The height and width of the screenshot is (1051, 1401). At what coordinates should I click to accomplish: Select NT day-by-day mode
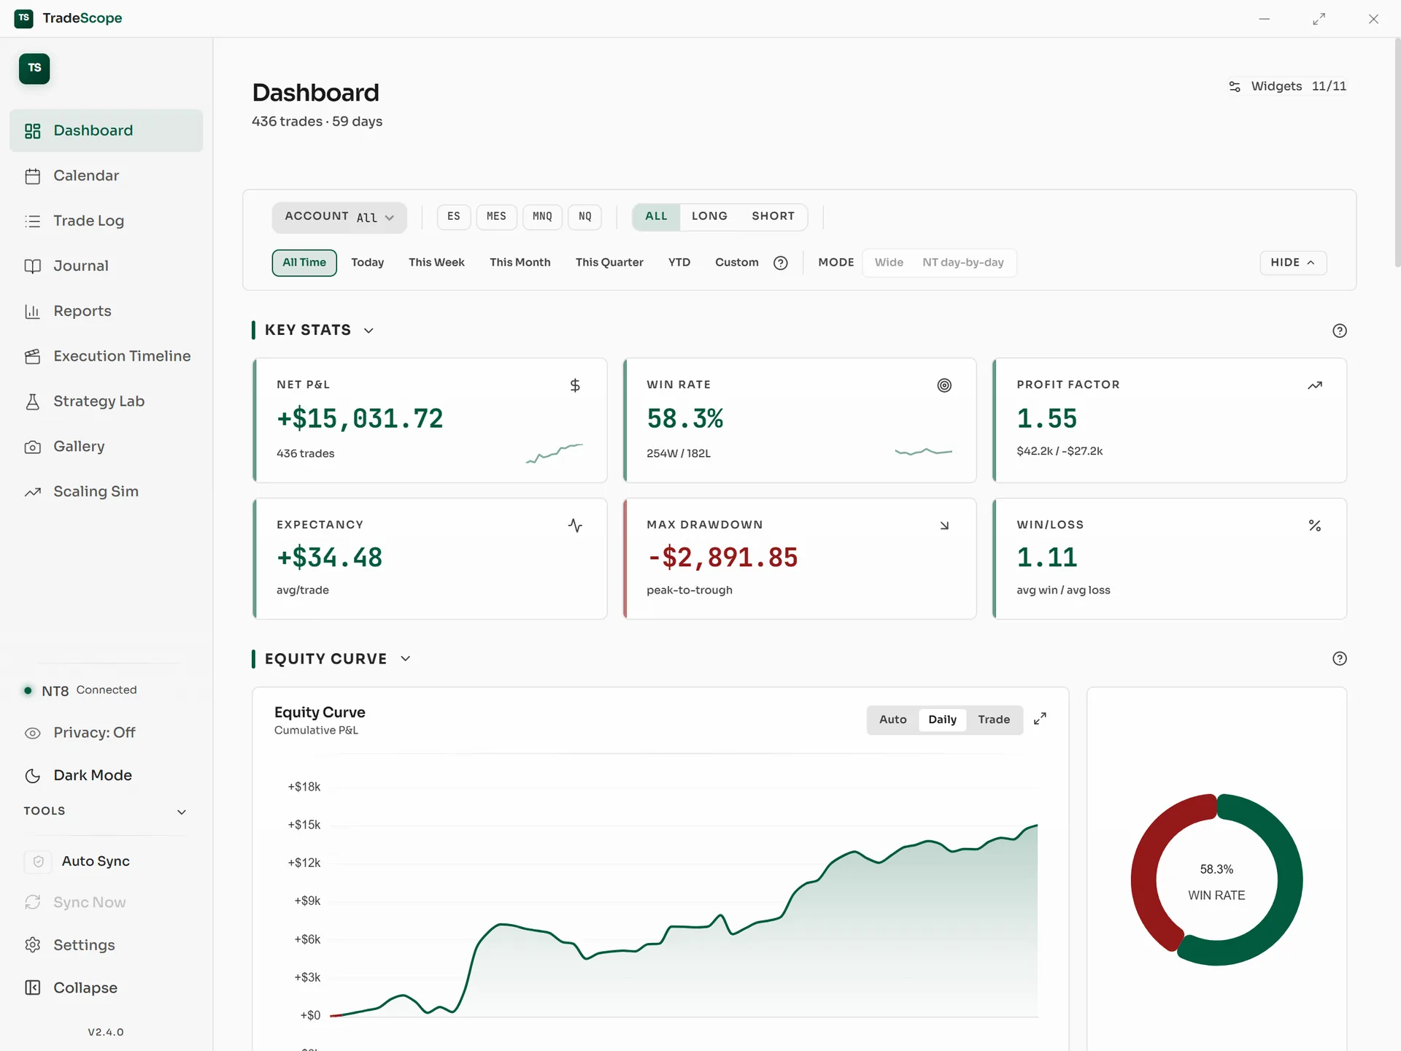click(962, 263)
